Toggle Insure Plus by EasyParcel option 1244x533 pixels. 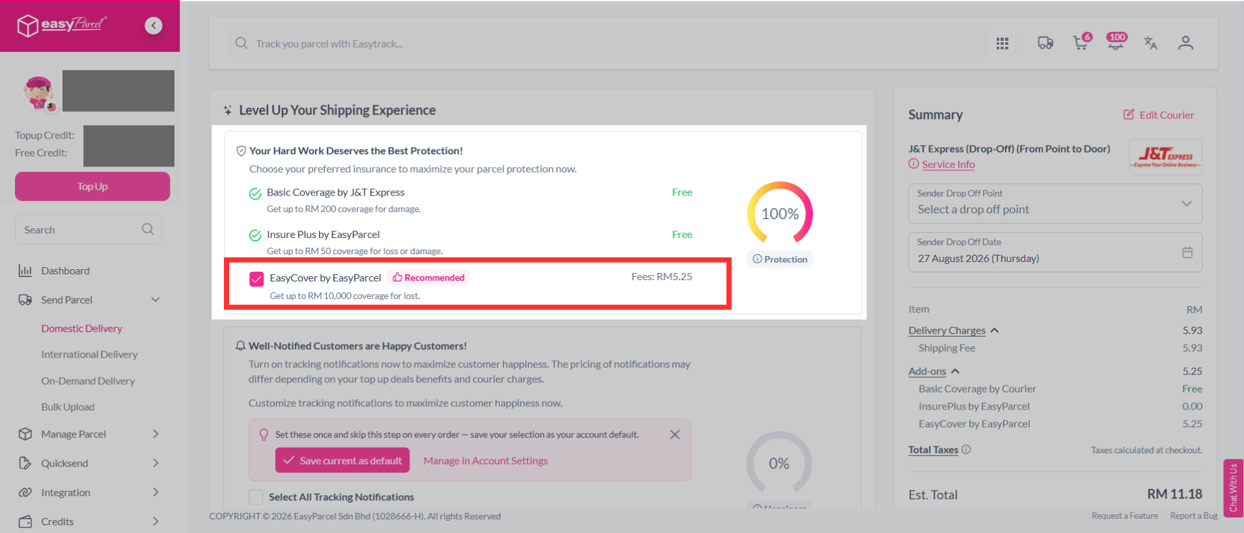tap(255, 235)
